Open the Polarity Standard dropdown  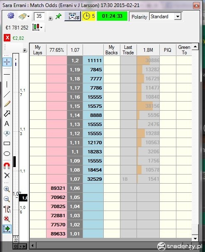pyautogui.click(x=166, y=17)
